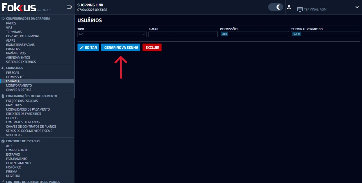Image resolution: width=362 pixels, height=183 pixels.
Task: Open the Tipo dropdown
Action: [x=112, y=34]
